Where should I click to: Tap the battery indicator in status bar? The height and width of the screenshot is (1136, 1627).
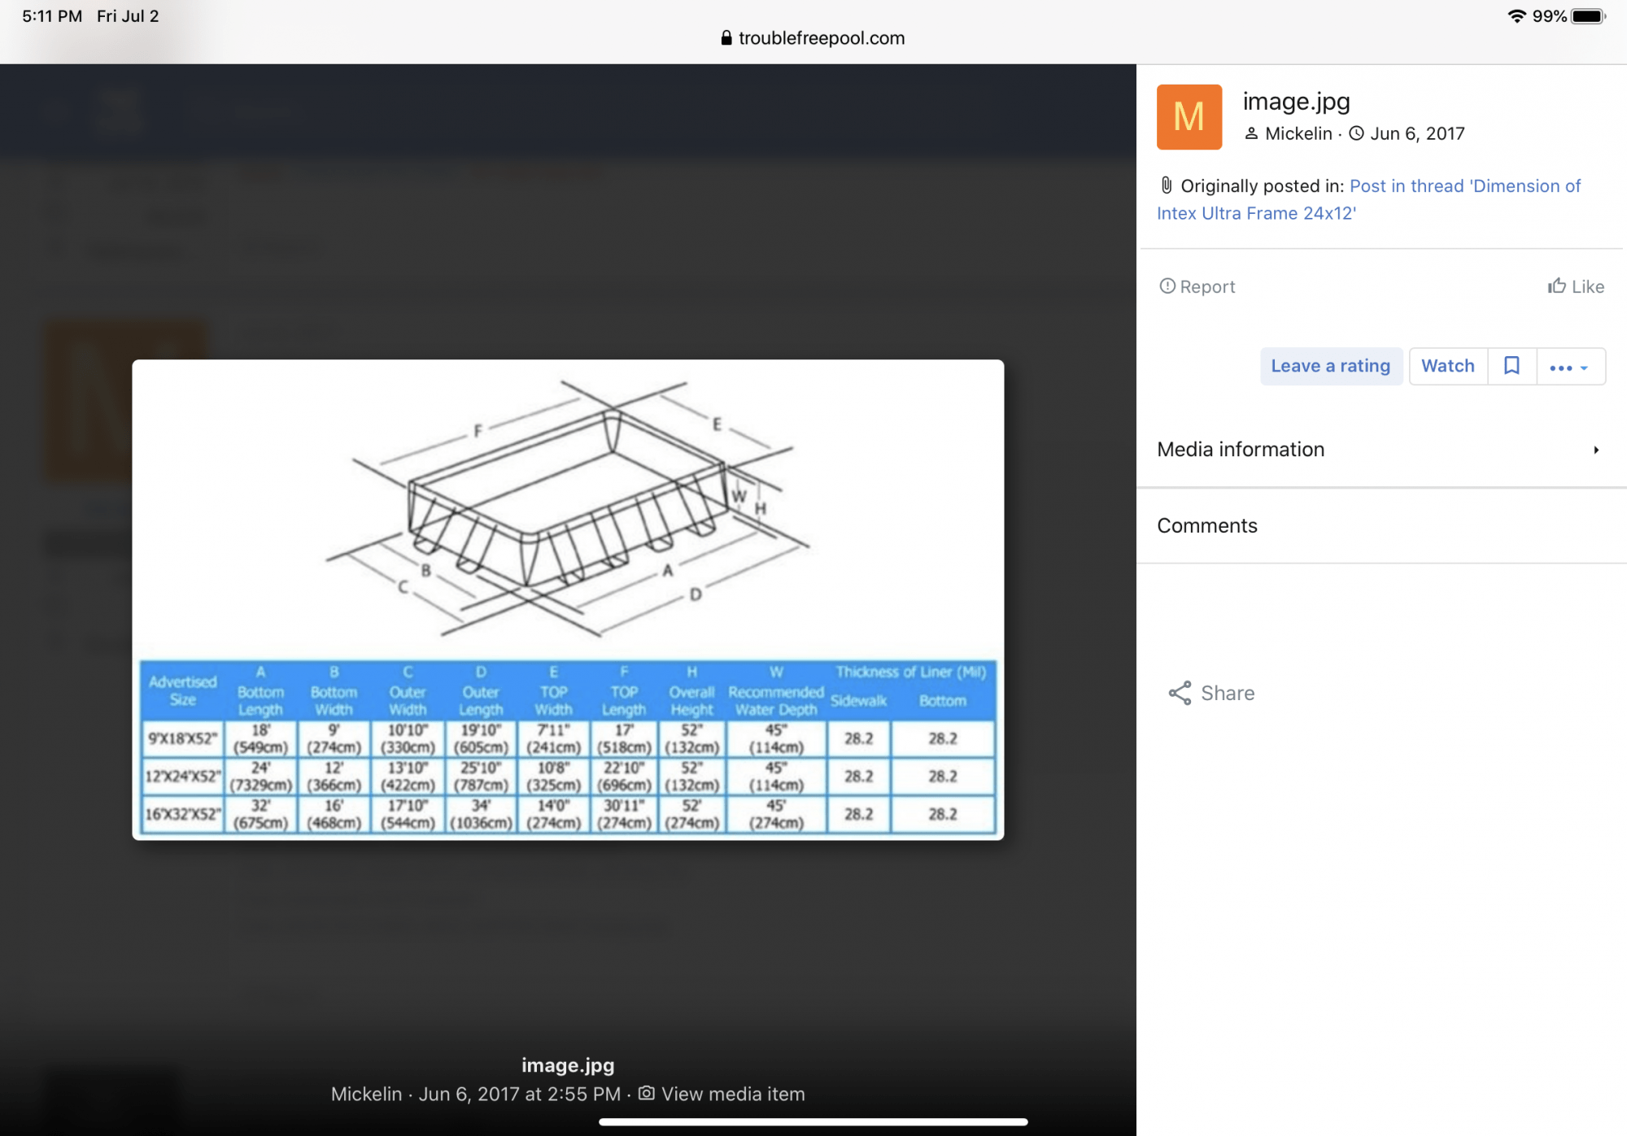pyautogui.click(x=1588, y=16)
